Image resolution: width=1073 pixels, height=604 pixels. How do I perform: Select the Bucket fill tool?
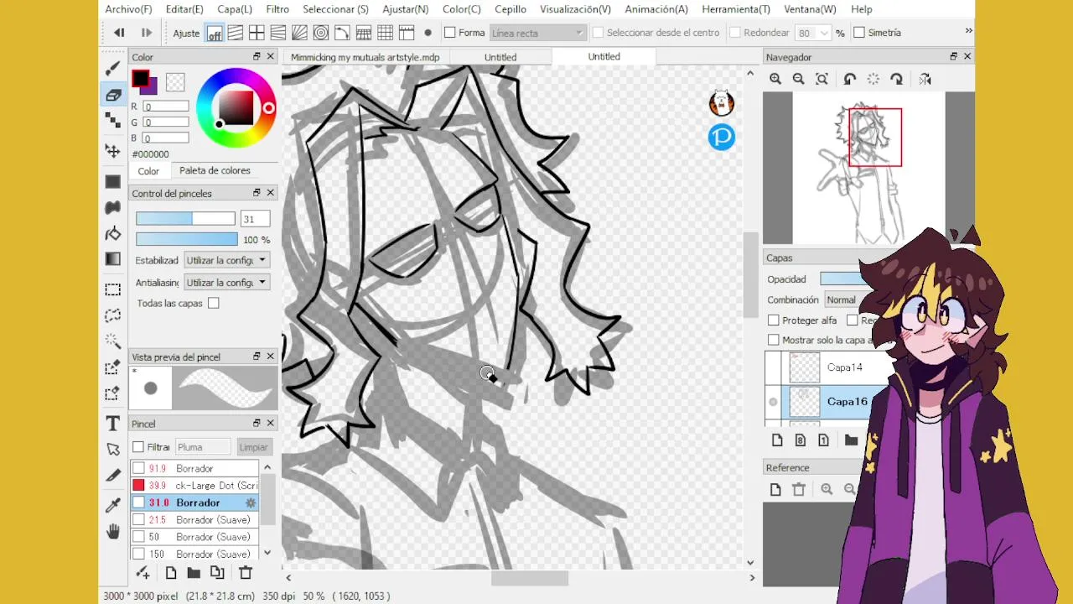tap(112, 233)
